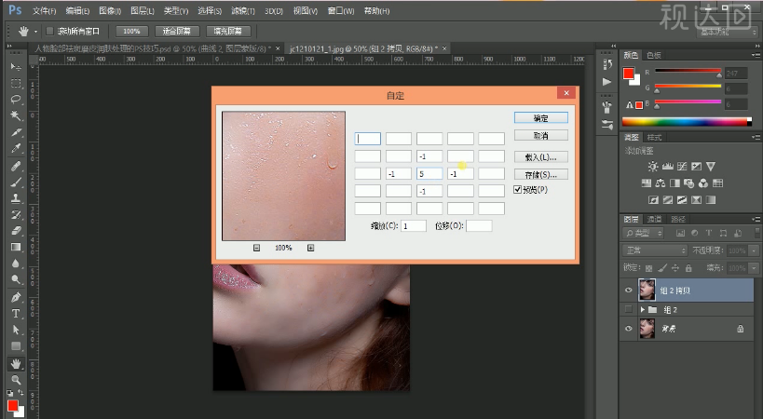Toggle the 预览(P) checkbox

[x=518, y=190]
